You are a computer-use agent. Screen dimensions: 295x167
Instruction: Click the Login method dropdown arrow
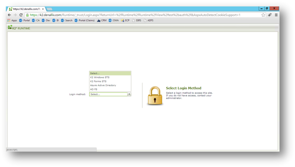click(x=129, y=94)
